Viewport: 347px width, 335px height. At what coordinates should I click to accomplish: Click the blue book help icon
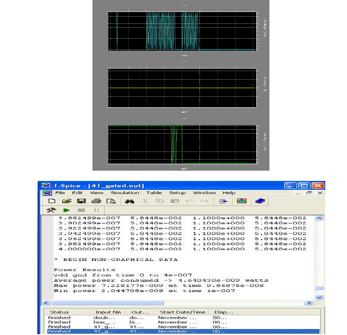pyautogui.click(x=260, y=201)
